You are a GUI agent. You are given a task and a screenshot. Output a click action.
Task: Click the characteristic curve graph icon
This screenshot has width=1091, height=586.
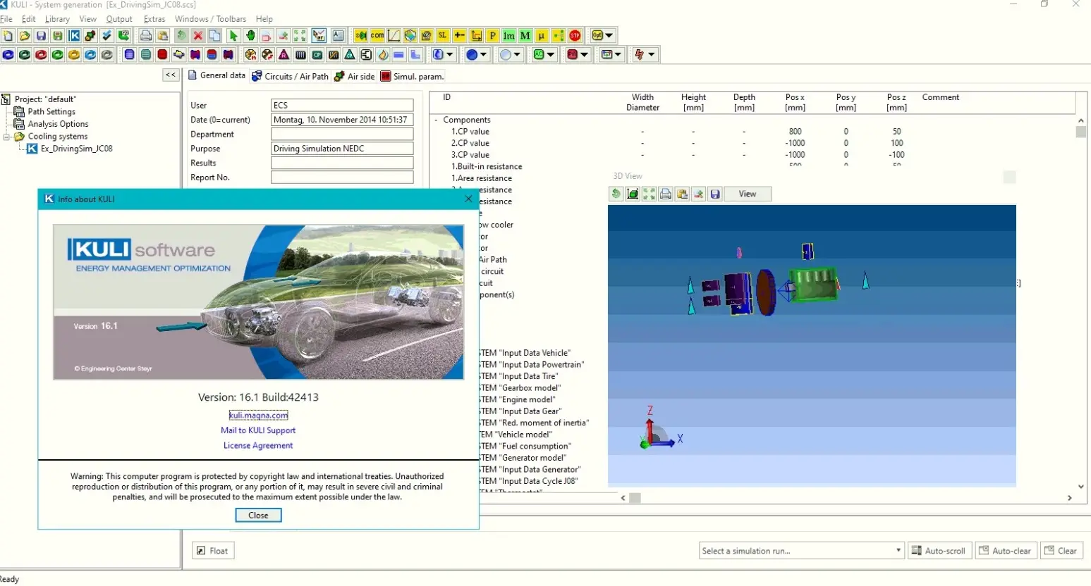(x=394, y=35)
